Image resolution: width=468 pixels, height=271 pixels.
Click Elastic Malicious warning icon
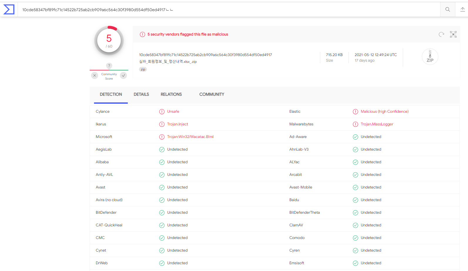coord(355,112)
